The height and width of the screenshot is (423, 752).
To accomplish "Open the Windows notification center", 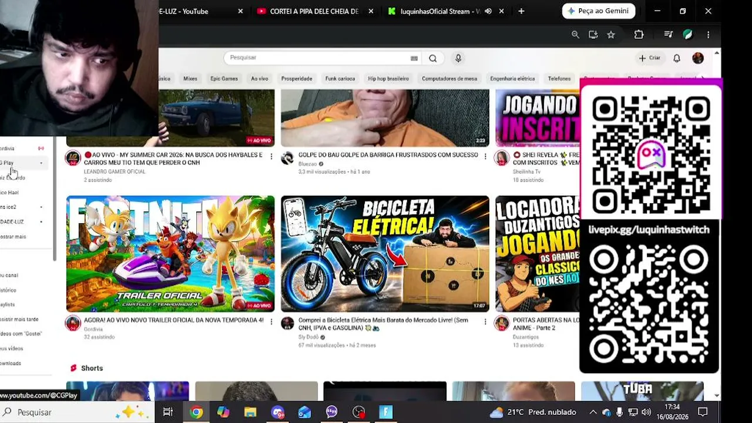I will coord(703,412).
